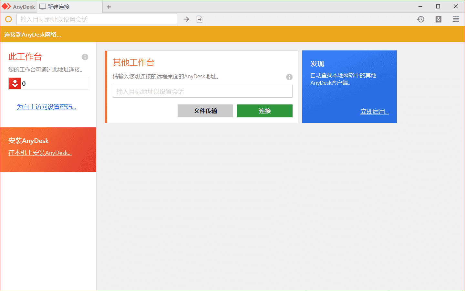
Task: Minimize the AnyDesk window
Action: point(420,6)
